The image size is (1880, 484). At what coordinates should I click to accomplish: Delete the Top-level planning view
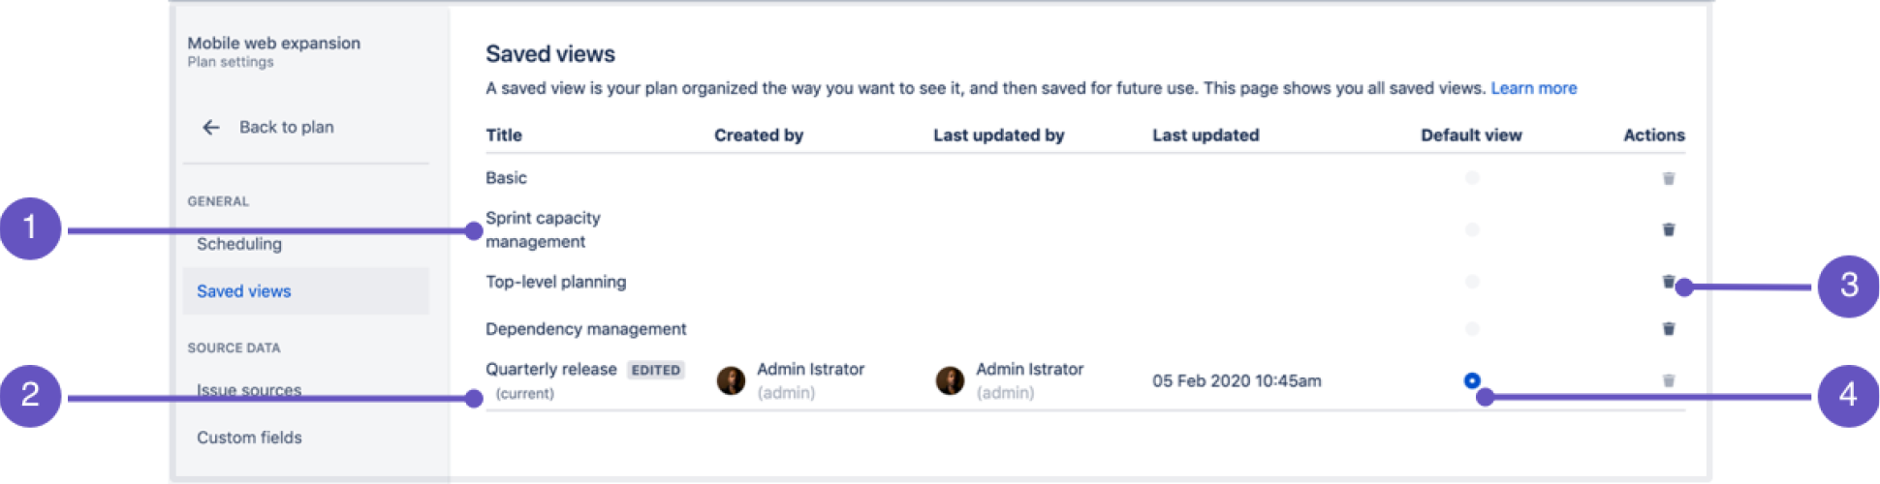tap(1668, 282)
